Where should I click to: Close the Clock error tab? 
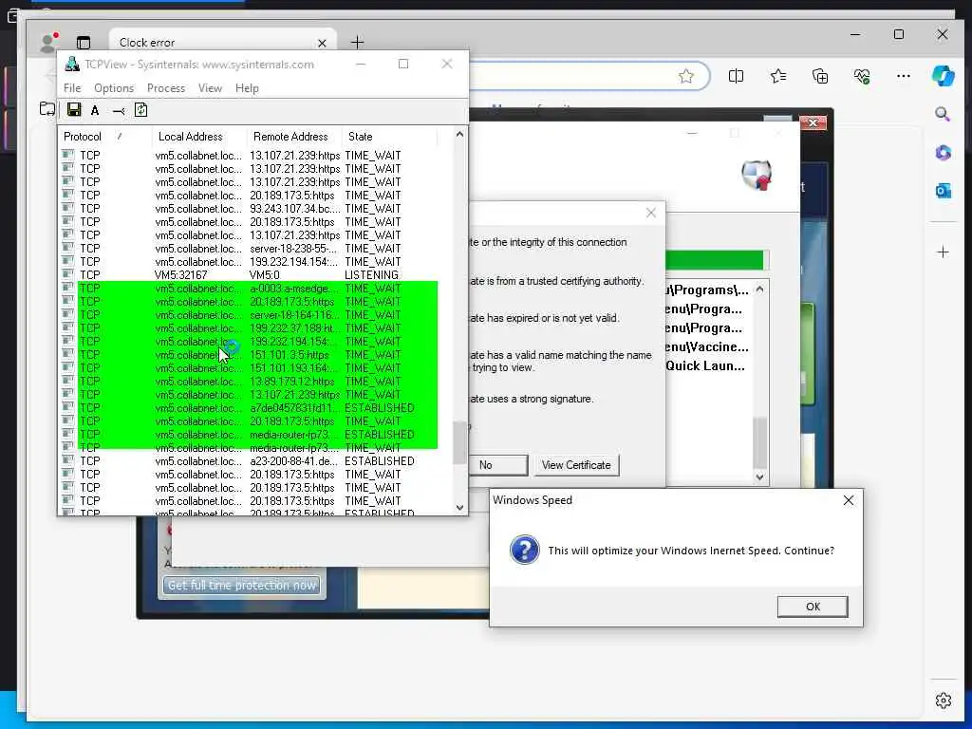(x=322, y=43)
